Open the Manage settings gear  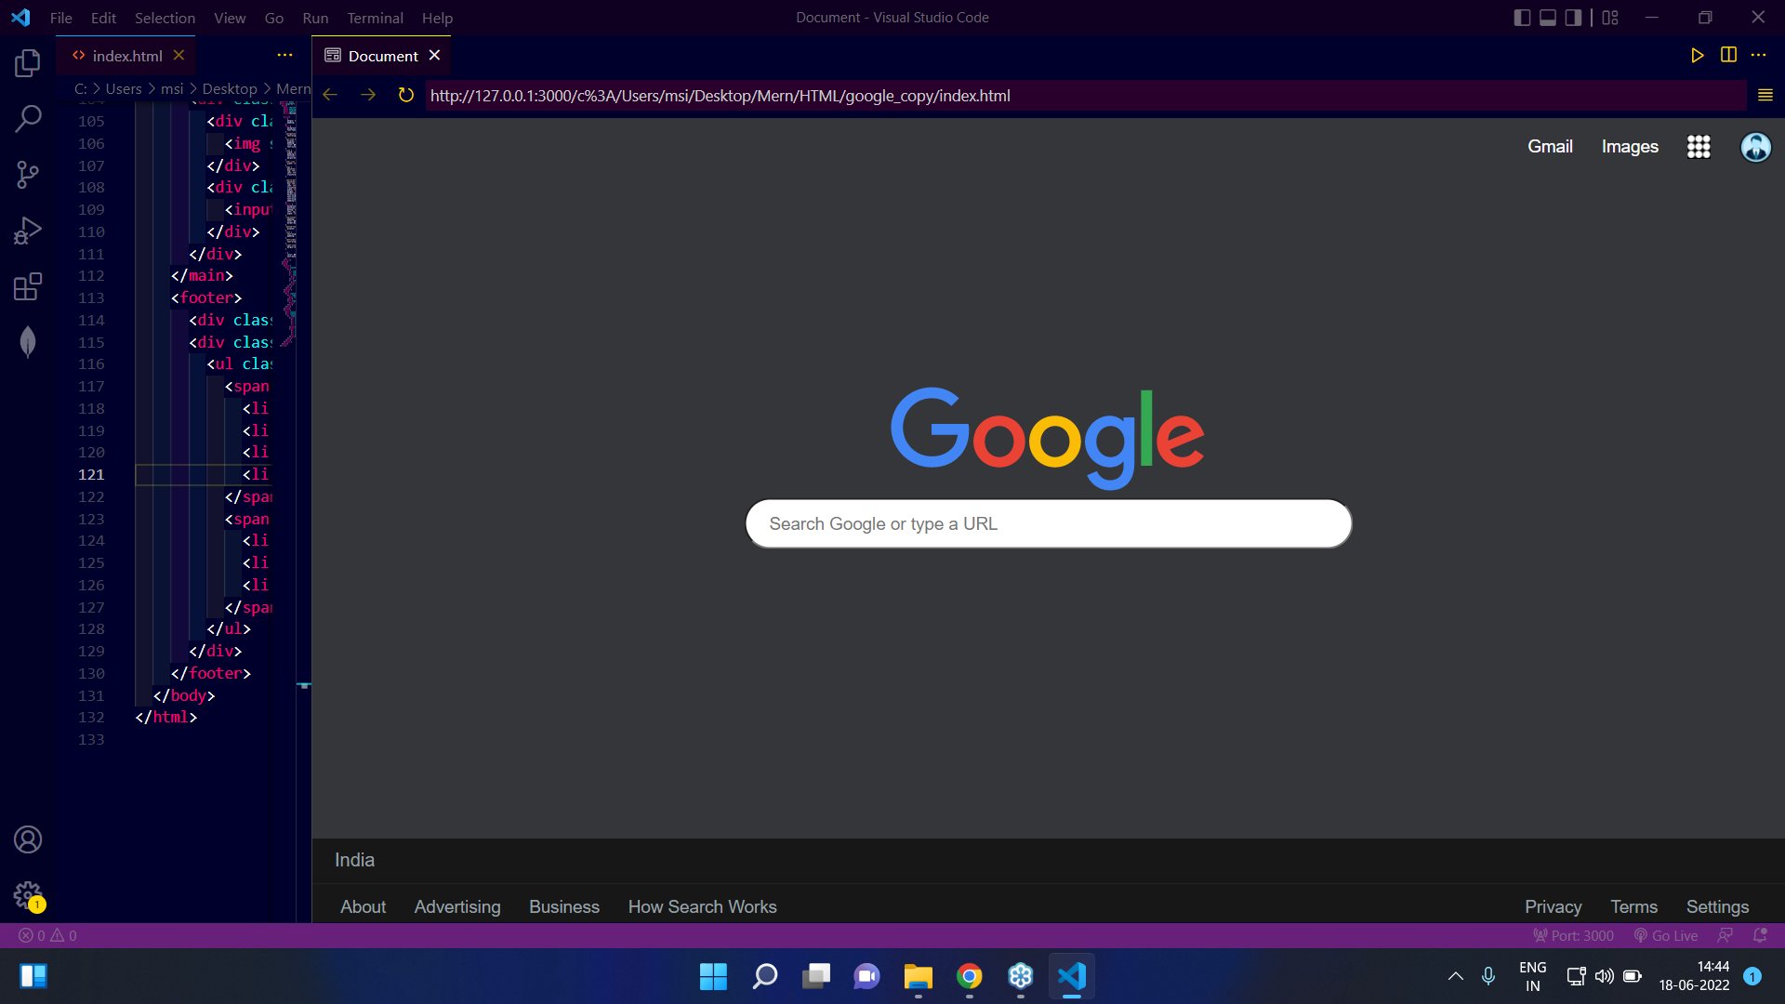[x=28, y=895]
